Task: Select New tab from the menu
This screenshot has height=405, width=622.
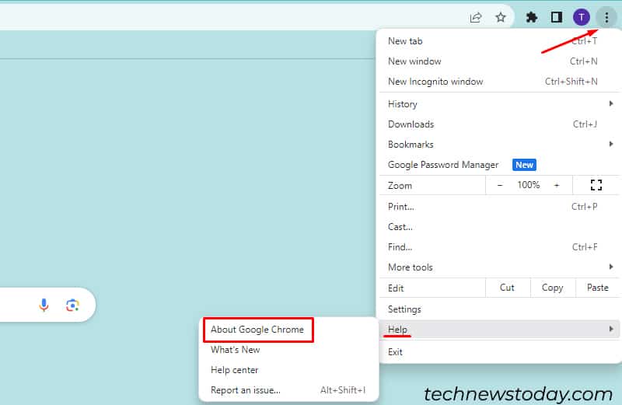Action: point(499,41)
